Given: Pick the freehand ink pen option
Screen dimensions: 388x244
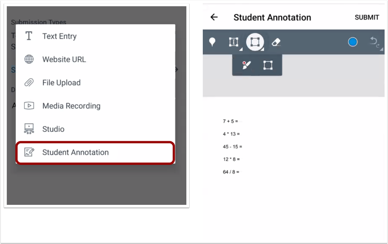Looking at the screenshot, I should (x=246, y=65).
